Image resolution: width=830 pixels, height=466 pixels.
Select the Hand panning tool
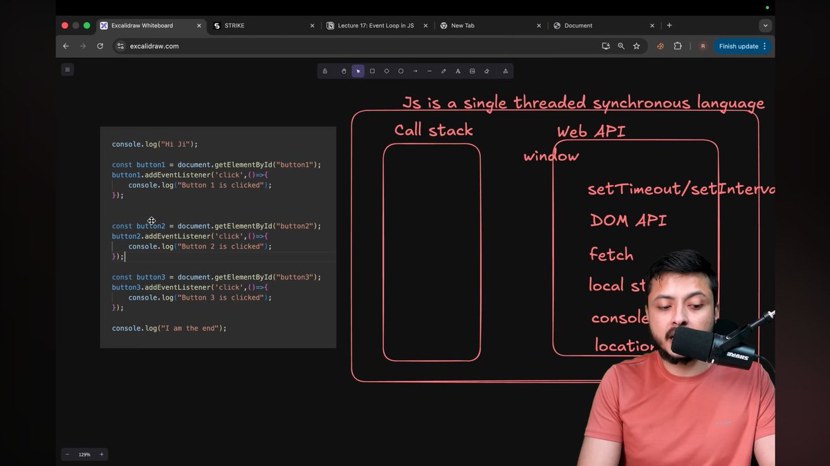[344, 71]
